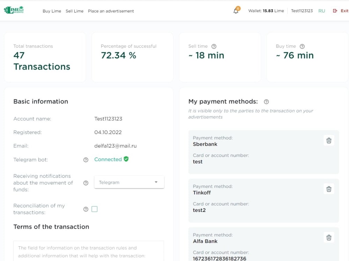Open help icon beside My payment methods
The height and width of the screenshot is (261, 349).
coord(266,102)
